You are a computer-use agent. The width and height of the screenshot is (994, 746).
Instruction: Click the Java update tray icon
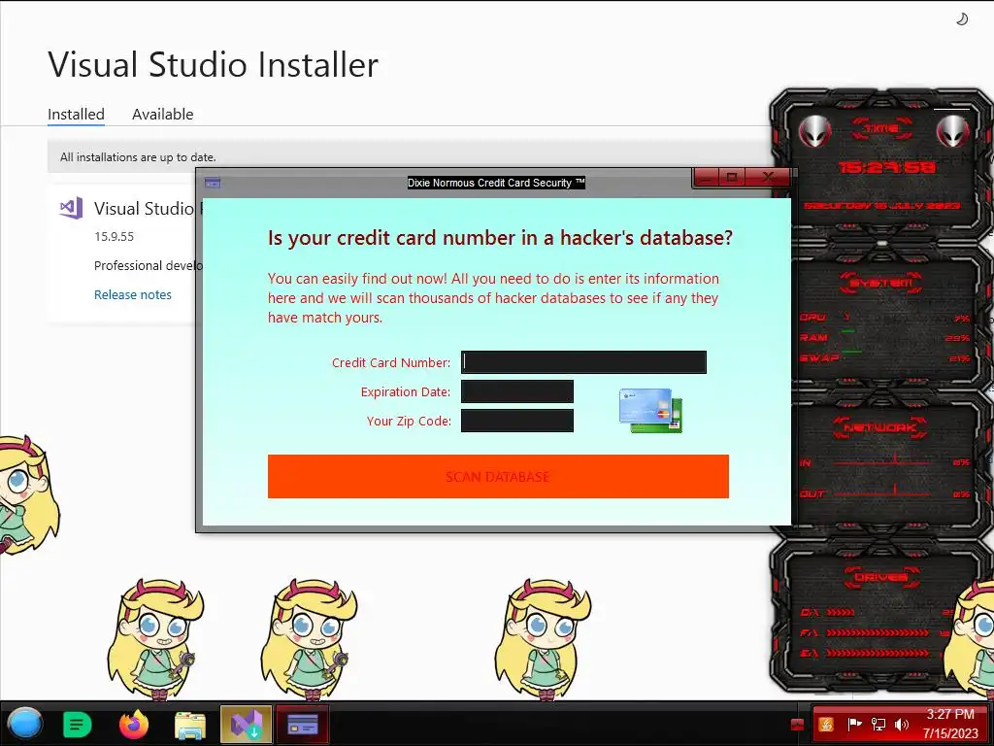(x=826, y=725)
